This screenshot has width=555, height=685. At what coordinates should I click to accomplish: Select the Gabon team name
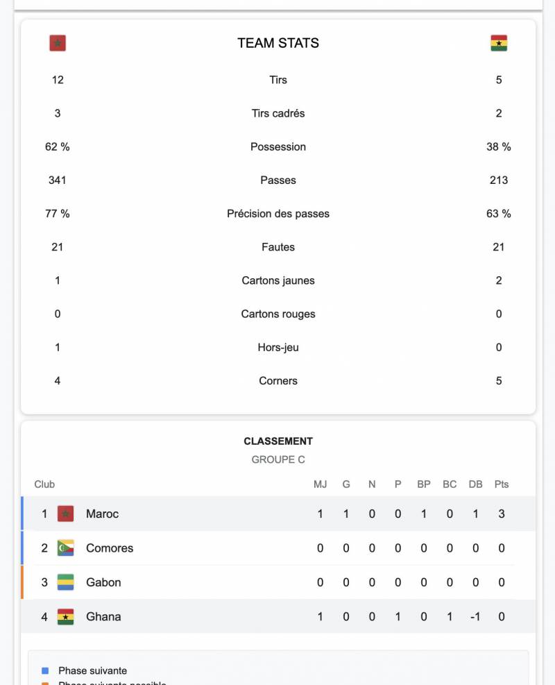point(103,582)
